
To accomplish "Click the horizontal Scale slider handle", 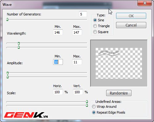I will point(87,101).
